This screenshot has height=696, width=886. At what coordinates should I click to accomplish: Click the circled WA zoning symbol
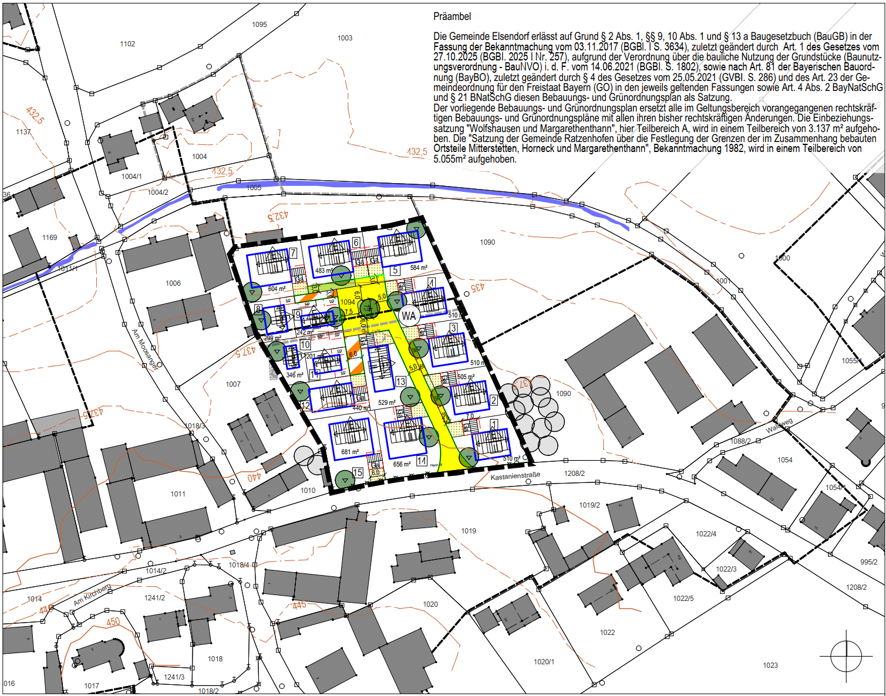[x=409, y=316]
